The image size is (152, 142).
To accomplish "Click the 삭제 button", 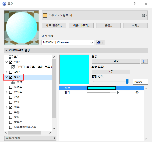I will (135, 26).
